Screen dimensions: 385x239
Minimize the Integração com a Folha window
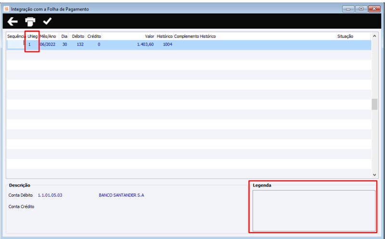tap(348, 9)
